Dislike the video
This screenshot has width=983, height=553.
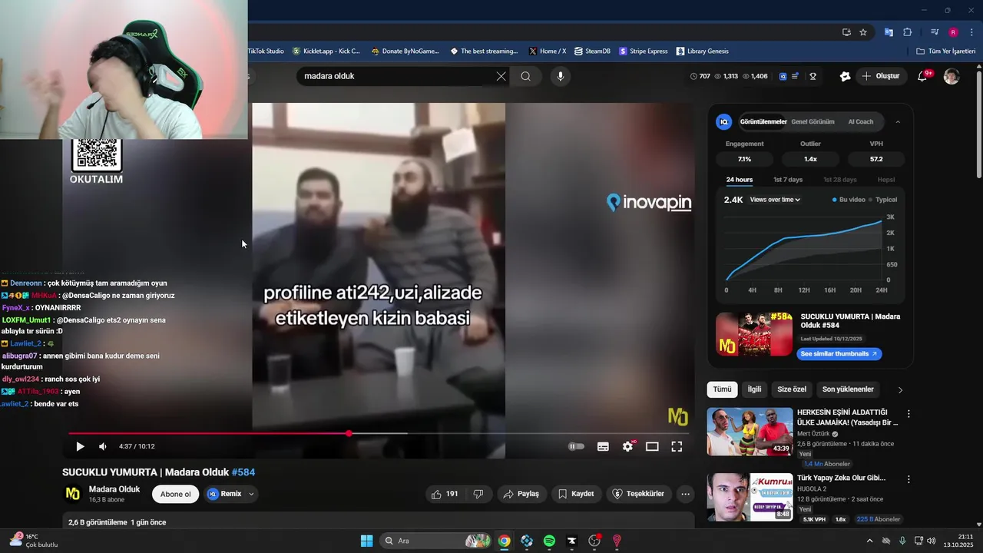point(478,494)
